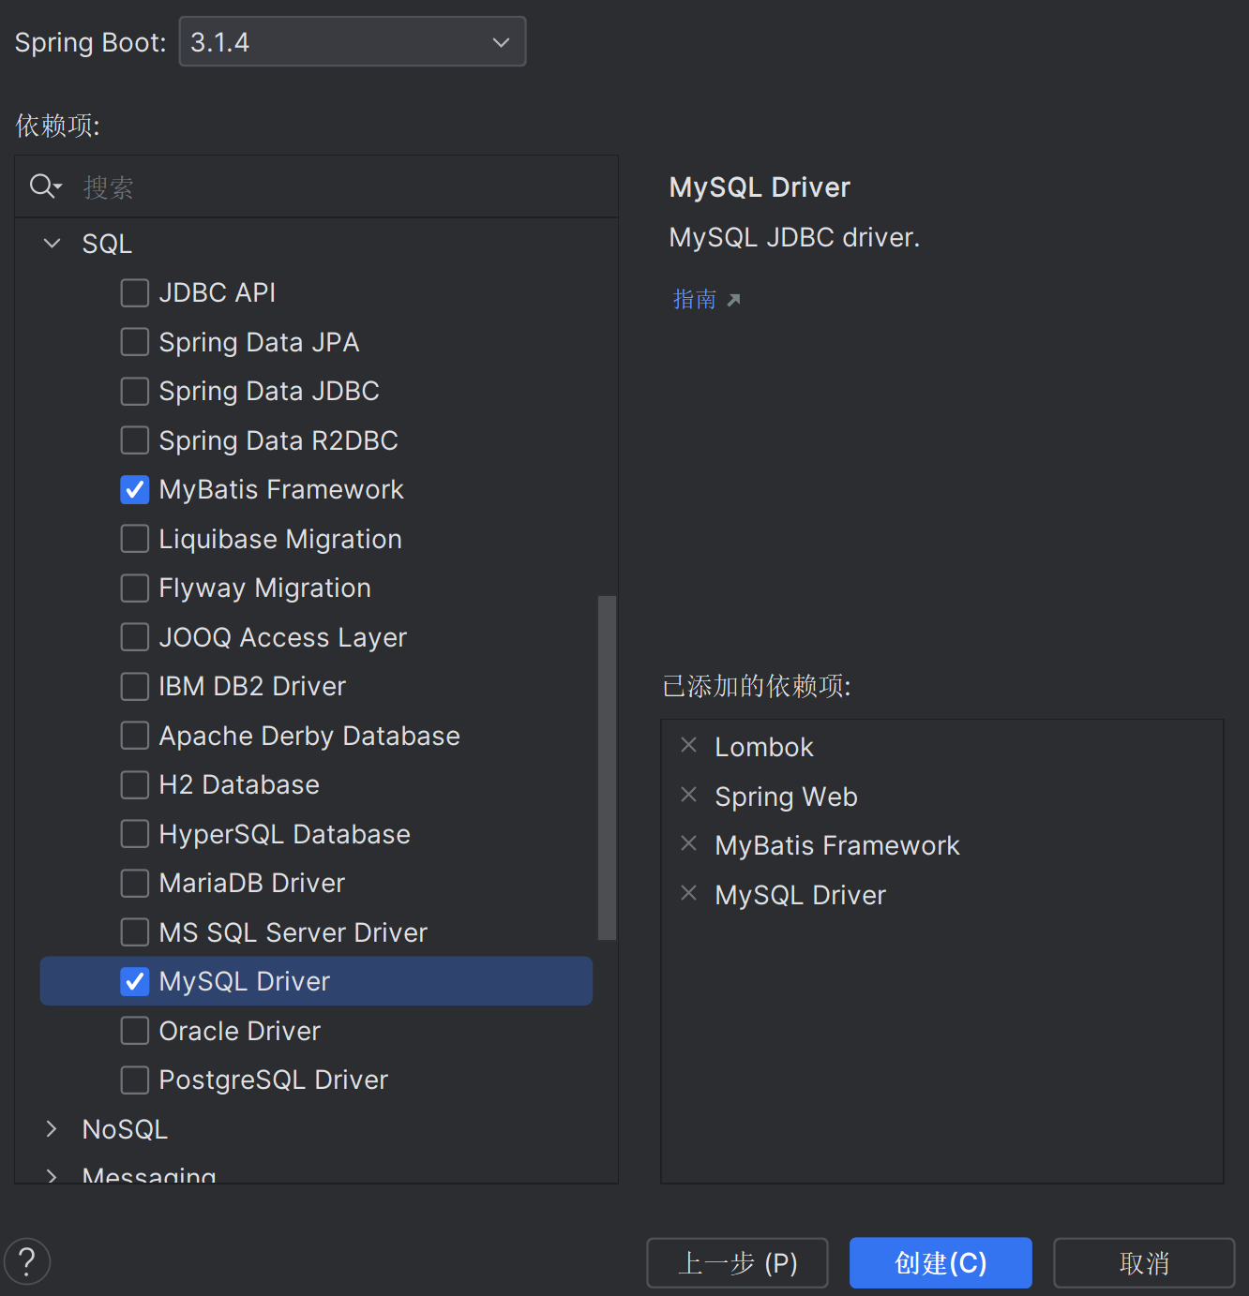1249x1296 pixels.
Task: Open the Spring Boot version dropdown
Action: [x=353, y=42]
